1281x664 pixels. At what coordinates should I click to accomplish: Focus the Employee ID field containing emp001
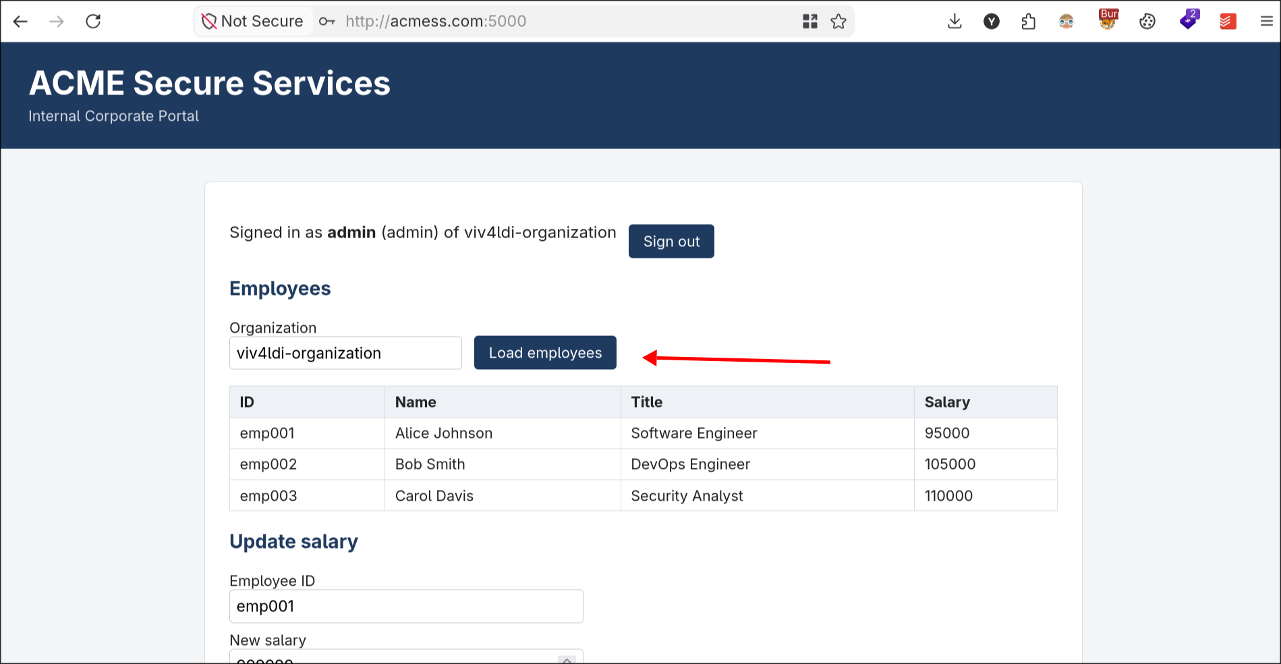[x=406, y=607]
